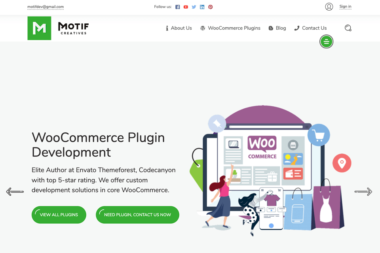
Task: Open the Pinterest social icon
Action: click(210, 7)
